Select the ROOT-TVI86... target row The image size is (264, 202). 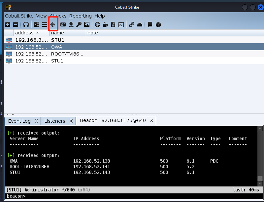click(x=134, y=54)
